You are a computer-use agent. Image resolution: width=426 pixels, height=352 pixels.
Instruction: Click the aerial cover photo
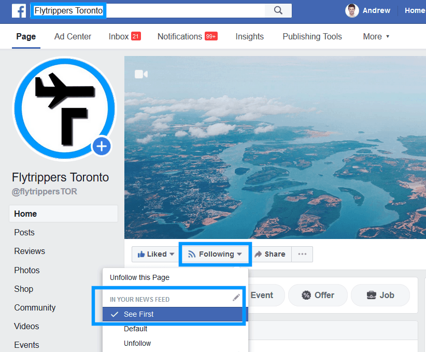[x=275, y=147]
